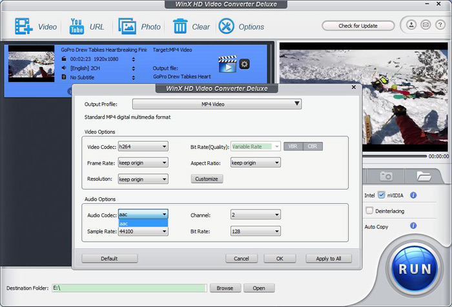Click Open destination folder button
Image resolution: width=452 pixels, height=307 pixels.
coord(259,288)
